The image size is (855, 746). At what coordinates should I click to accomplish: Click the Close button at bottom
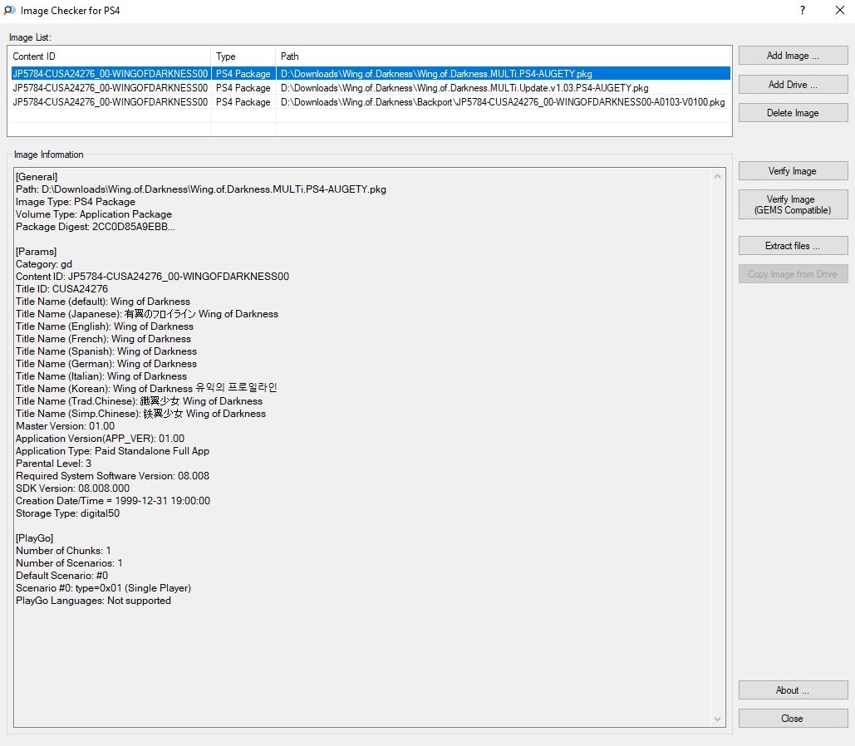coord(793,719)
